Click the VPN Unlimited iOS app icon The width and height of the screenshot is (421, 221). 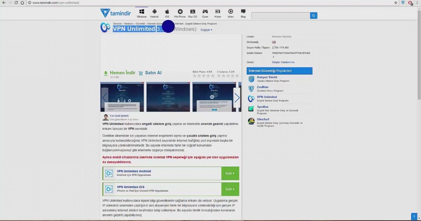[x=109, y=189]
